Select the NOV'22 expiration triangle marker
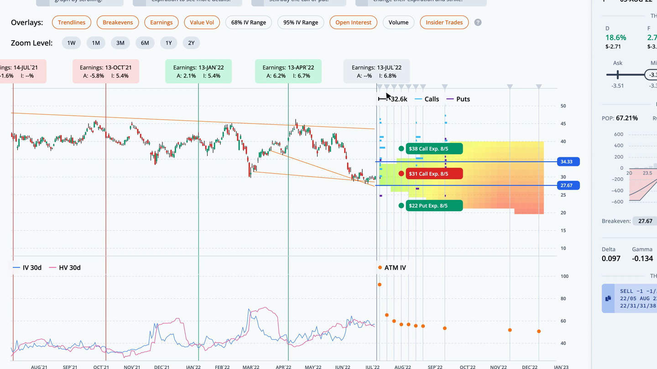This screenshot has height=369, width=657. click(510, 87)
